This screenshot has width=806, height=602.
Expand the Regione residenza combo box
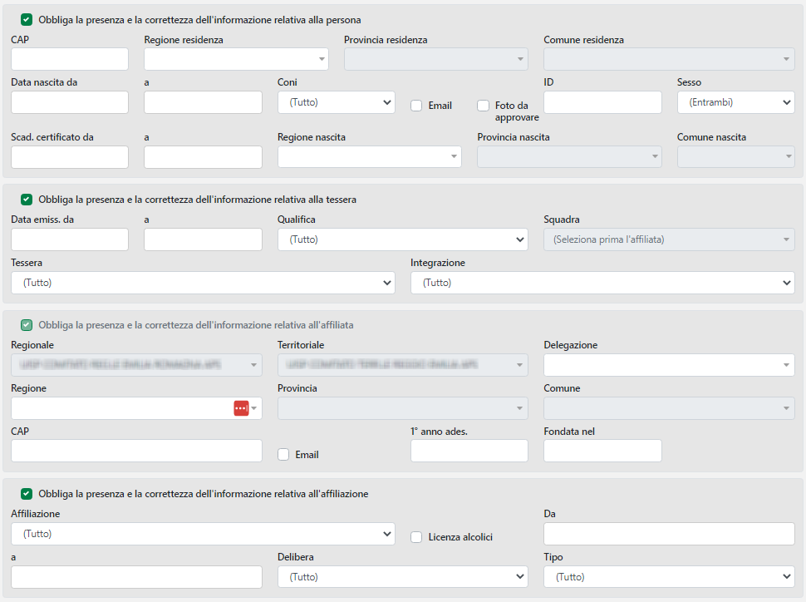(x=236, y=59)
